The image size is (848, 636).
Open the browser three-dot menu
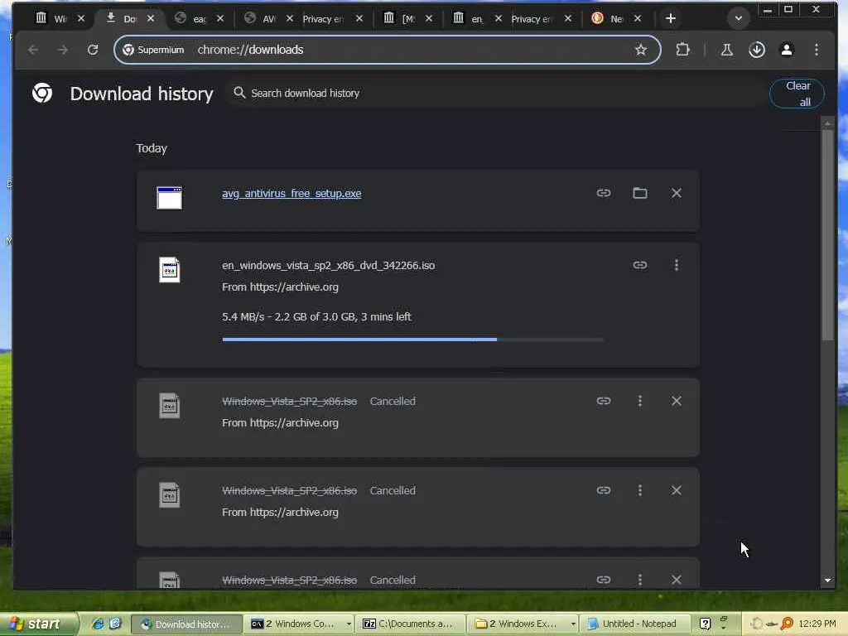[816, 50]
